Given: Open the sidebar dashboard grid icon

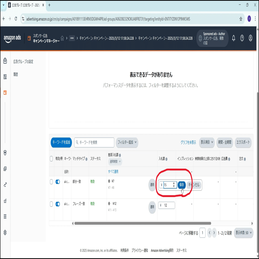Looking at the screenshot, I should click(x=5, y=77).
